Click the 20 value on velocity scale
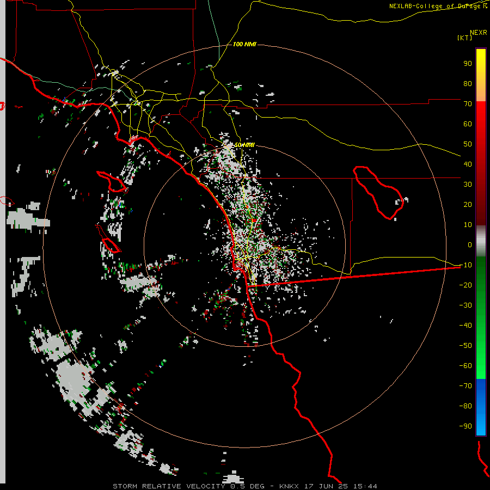Viewport: 490px width, 490px height. point(468,204)
